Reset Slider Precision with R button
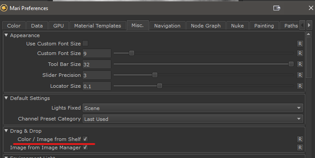Viewport: 315px width, 158px height. tap(300, 75)
